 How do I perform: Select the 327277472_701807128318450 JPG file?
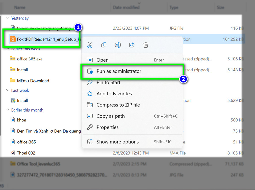pos(62,175)
